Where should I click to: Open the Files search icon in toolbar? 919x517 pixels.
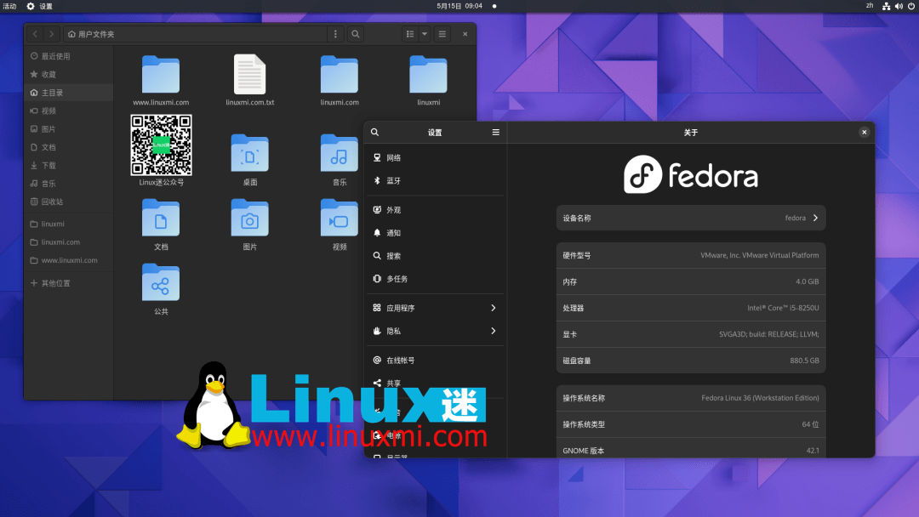[355, 34]
